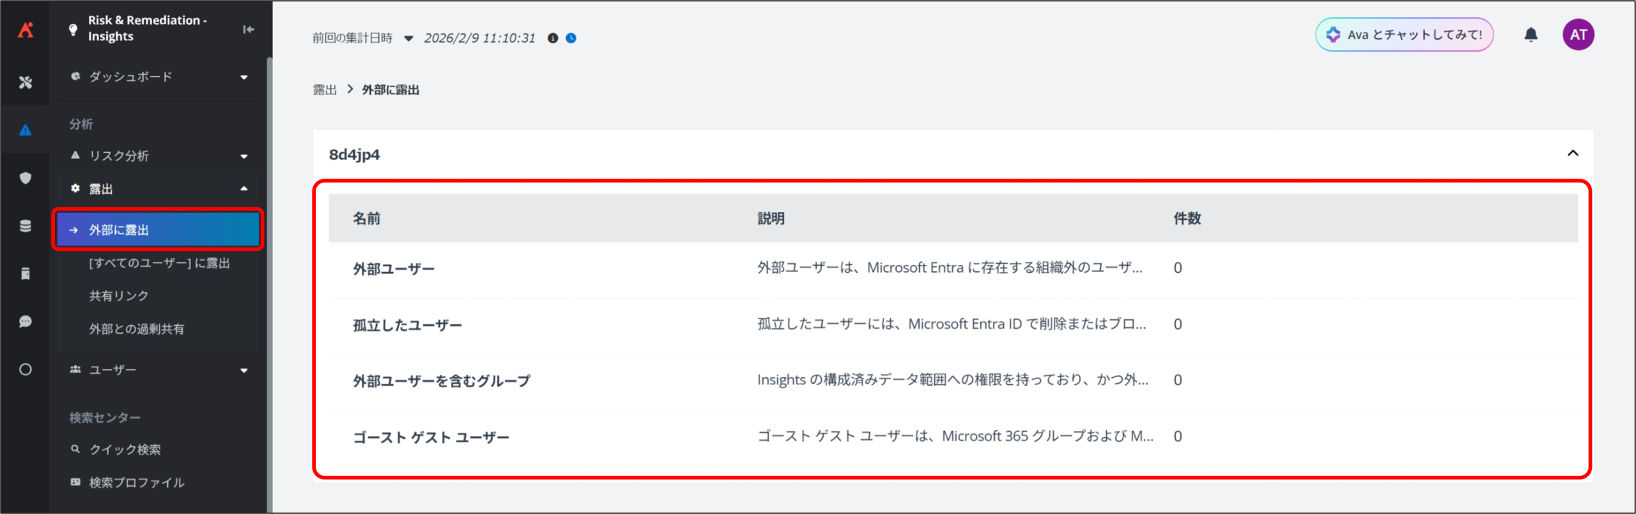Click the shield icon in left rail
Viewport: 1636px width, 514px height.
(26, 178)
